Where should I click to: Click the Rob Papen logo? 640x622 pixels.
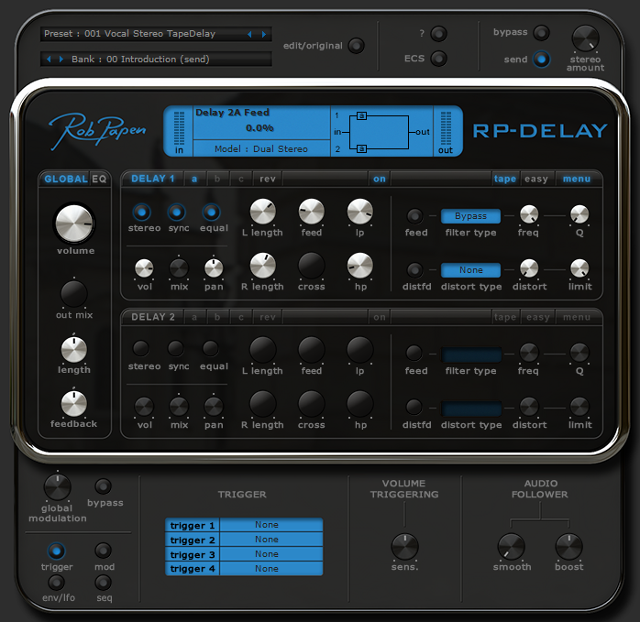(98, 130)
